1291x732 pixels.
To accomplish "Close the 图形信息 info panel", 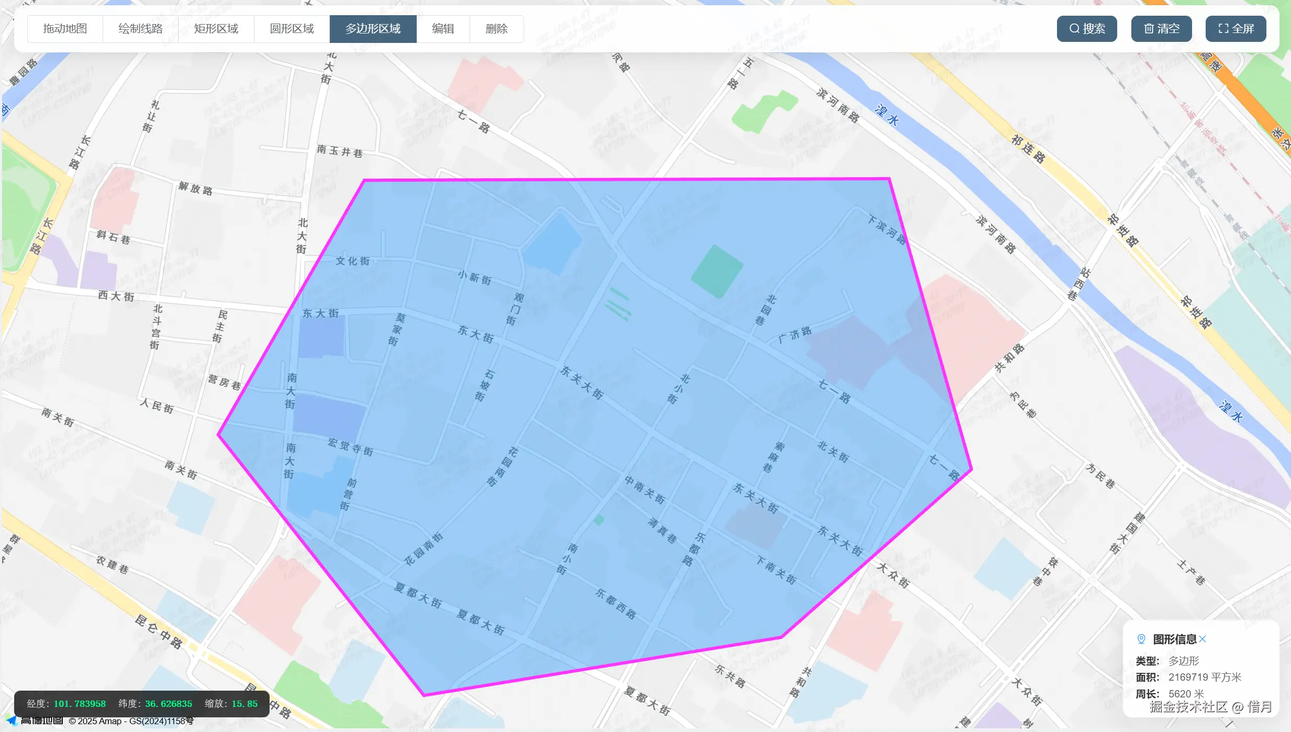I will coord(1203,639).
